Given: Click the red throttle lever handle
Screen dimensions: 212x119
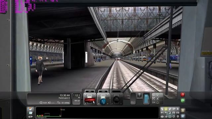Looking at the screenshot, I should [x=90, y=100].
